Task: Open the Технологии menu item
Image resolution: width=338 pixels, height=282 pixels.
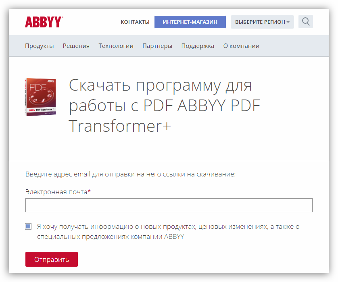Action: coord(116,46)
